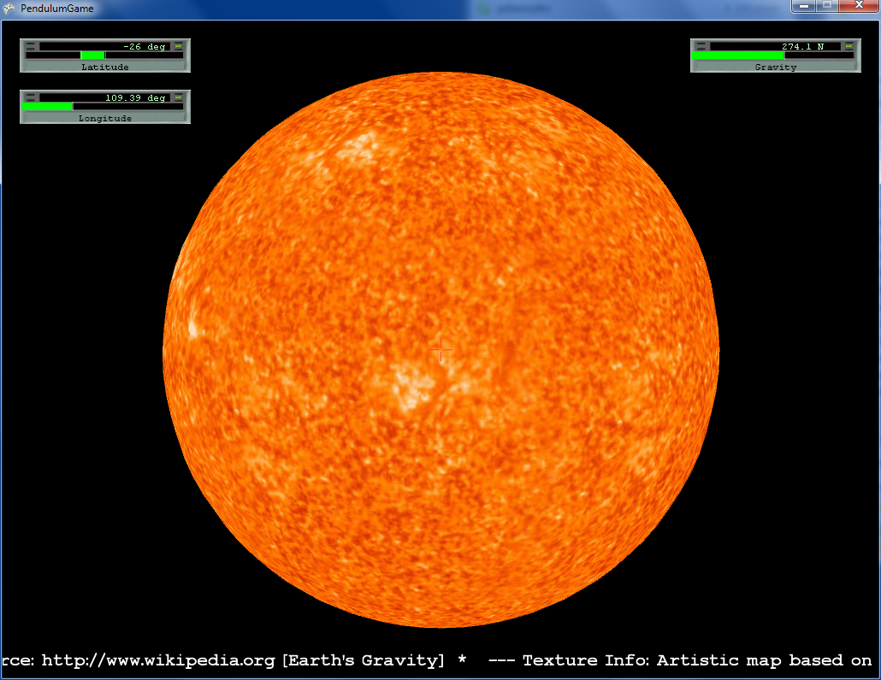Click the green Latitude slider bar
This screenshot has height=680, width=881.
[x=92, y=56]
